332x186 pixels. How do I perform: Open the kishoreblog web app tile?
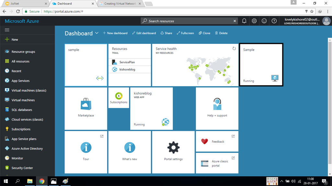[x=151, y=109]
